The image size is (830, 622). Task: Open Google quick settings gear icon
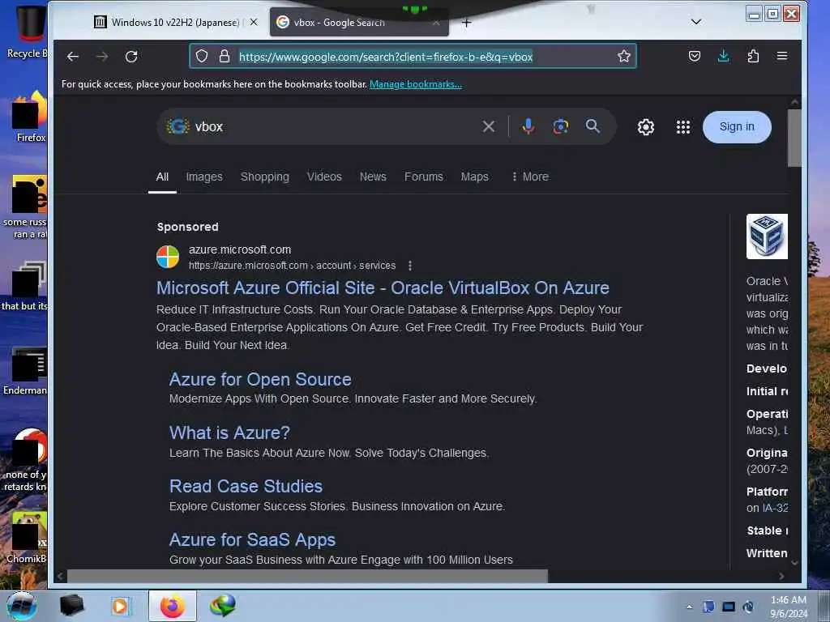point(646,127)
